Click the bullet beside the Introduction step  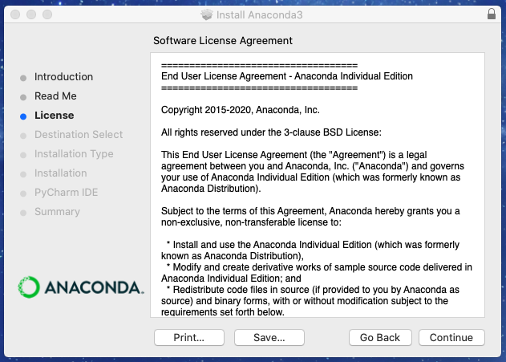(x=23, y=77)
